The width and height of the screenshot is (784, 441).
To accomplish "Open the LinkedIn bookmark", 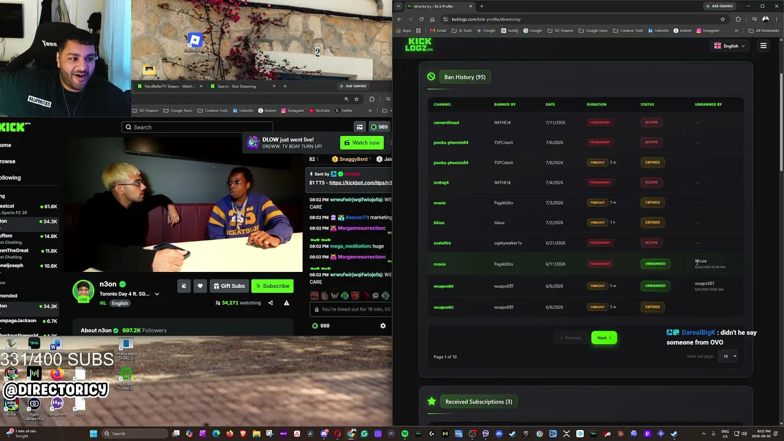I will click(658, 31).
